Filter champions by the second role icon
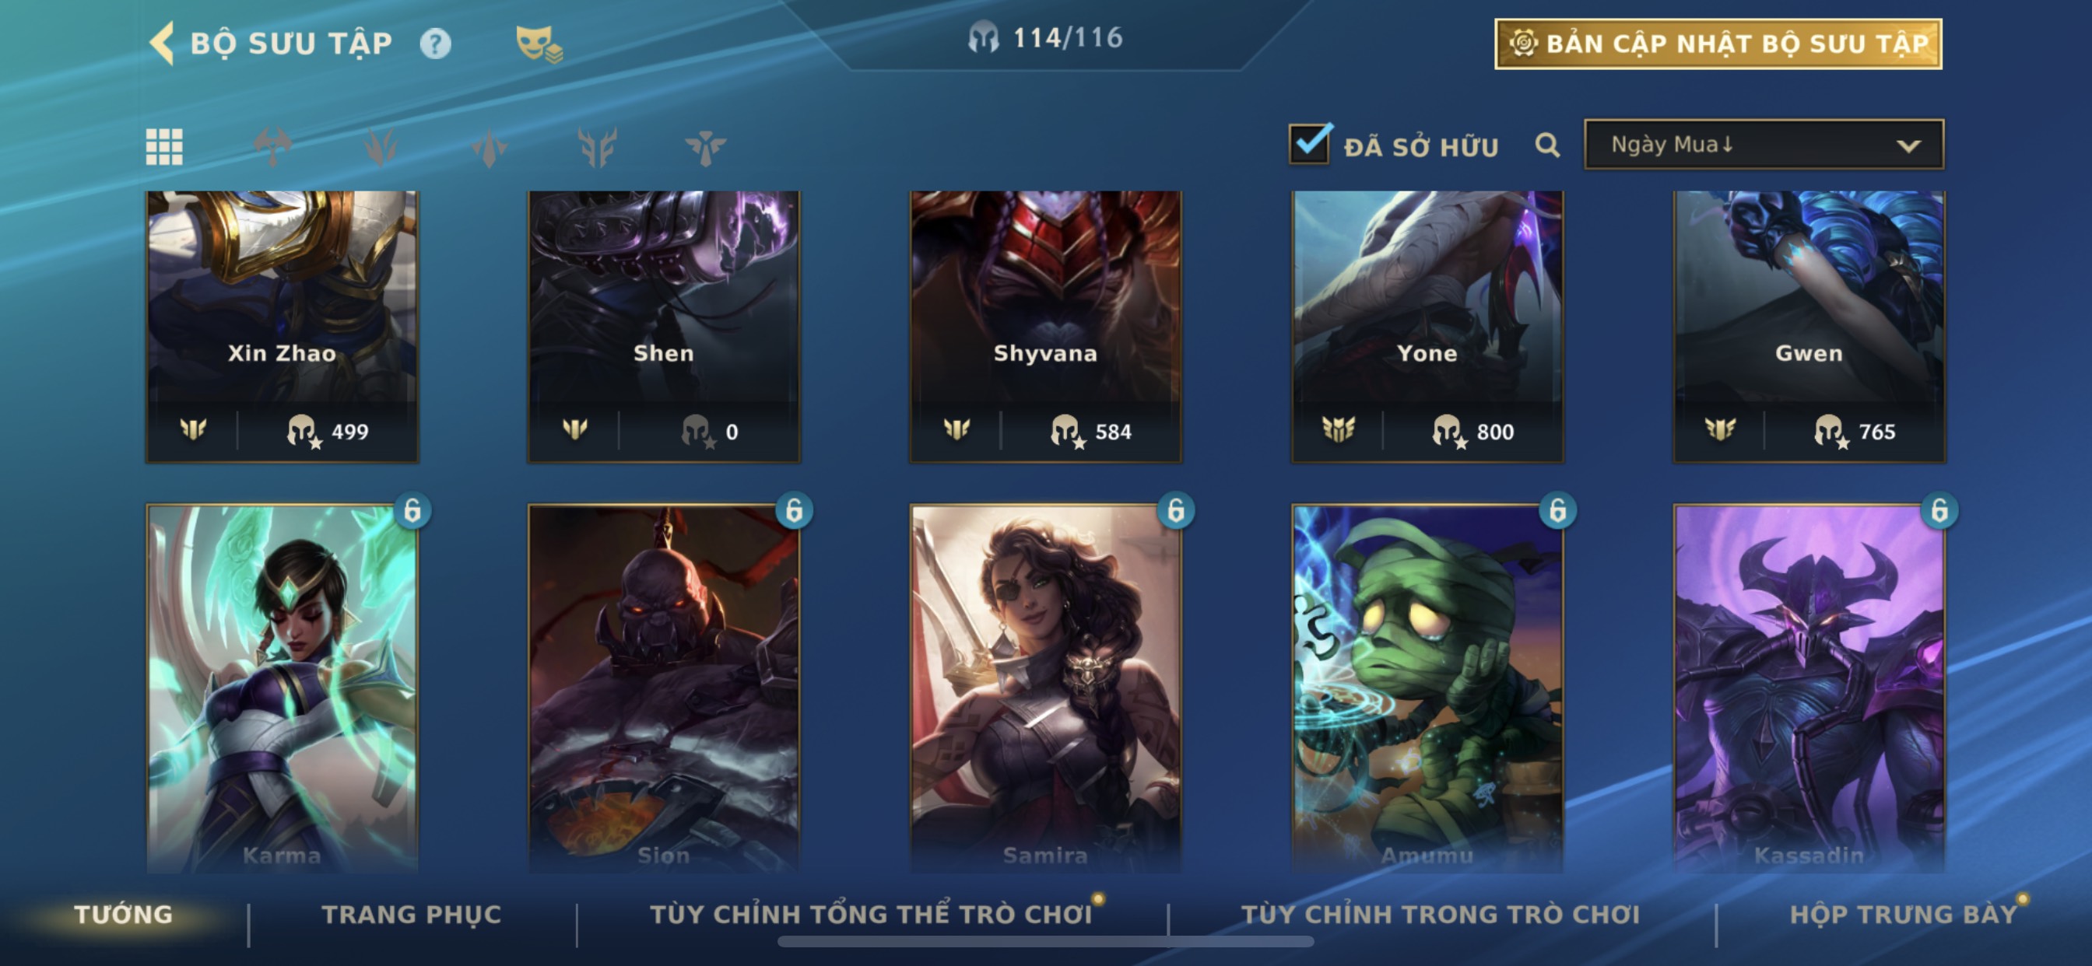This screenshot has height=966, width=2092. point(381,147)
